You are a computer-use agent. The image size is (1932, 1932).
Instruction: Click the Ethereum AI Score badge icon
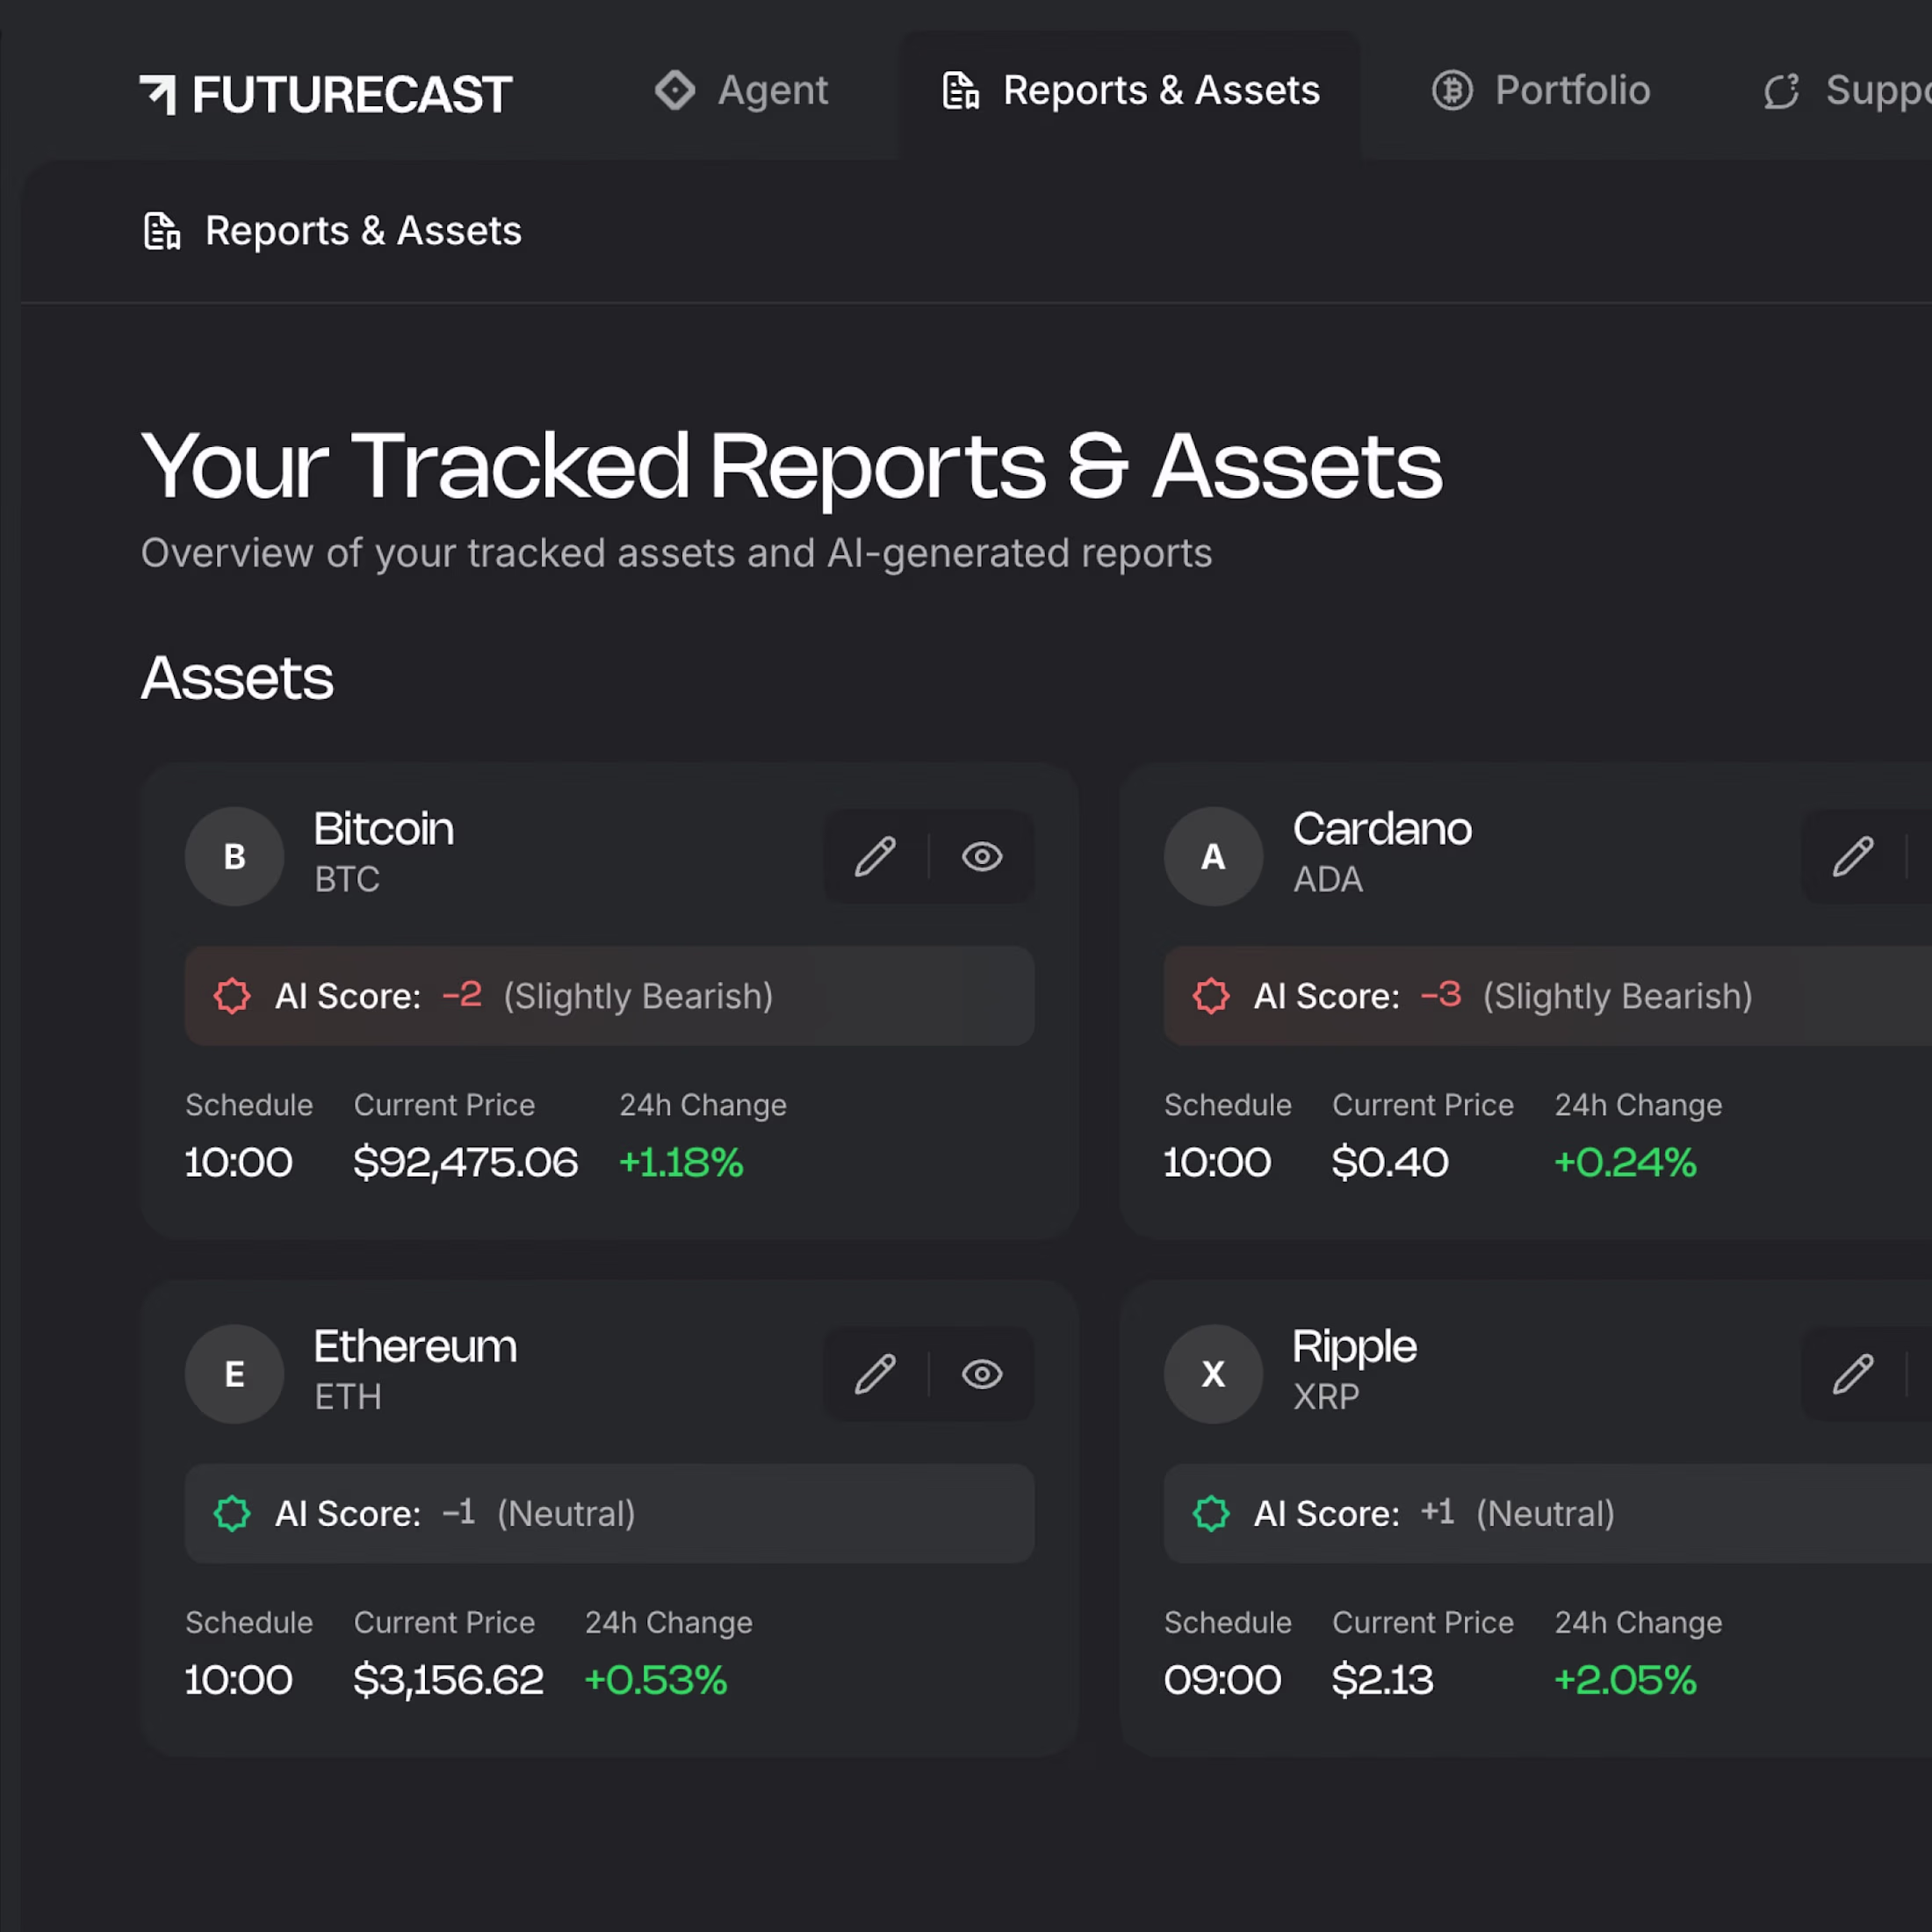(x=232, y=1513)
